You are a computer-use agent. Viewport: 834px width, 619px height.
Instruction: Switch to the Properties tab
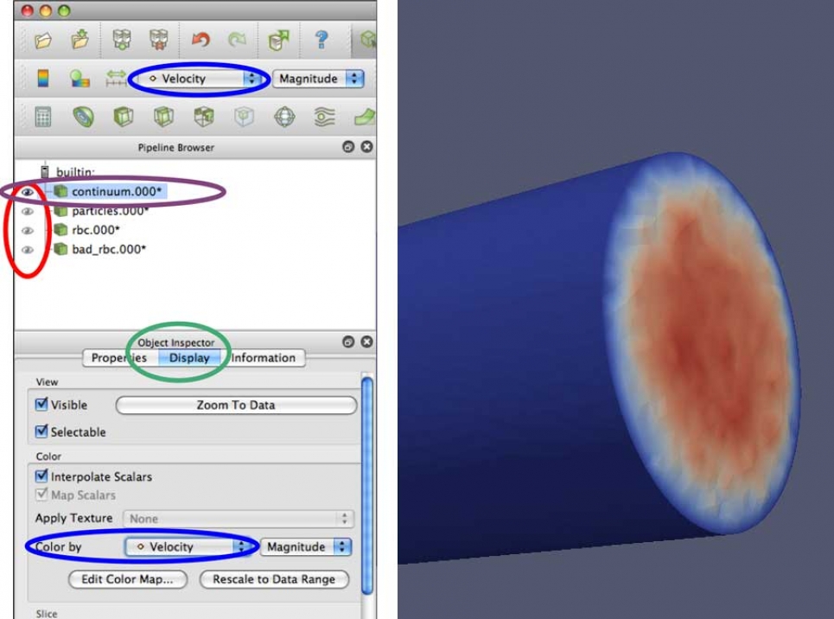coord(119,358)
